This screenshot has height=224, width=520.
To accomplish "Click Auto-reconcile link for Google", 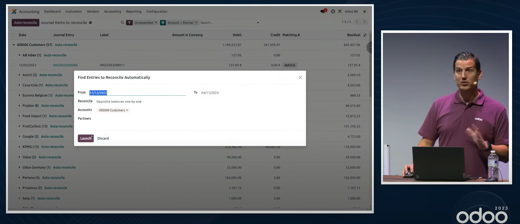I will tap(52, 136).
